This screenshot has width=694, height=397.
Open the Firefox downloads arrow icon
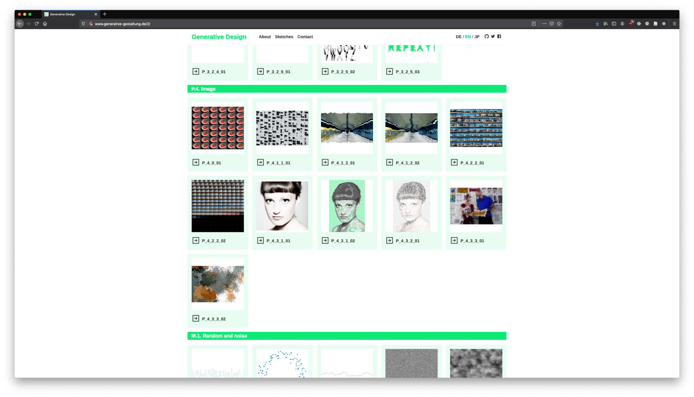click(x=597, y=24)
